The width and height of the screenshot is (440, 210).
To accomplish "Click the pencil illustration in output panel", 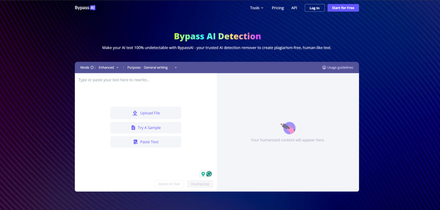I will (x=288, y=128).
